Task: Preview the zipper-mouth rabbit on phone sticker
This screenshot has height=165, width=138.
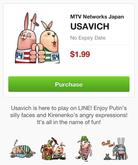Action: coord(115,149)
